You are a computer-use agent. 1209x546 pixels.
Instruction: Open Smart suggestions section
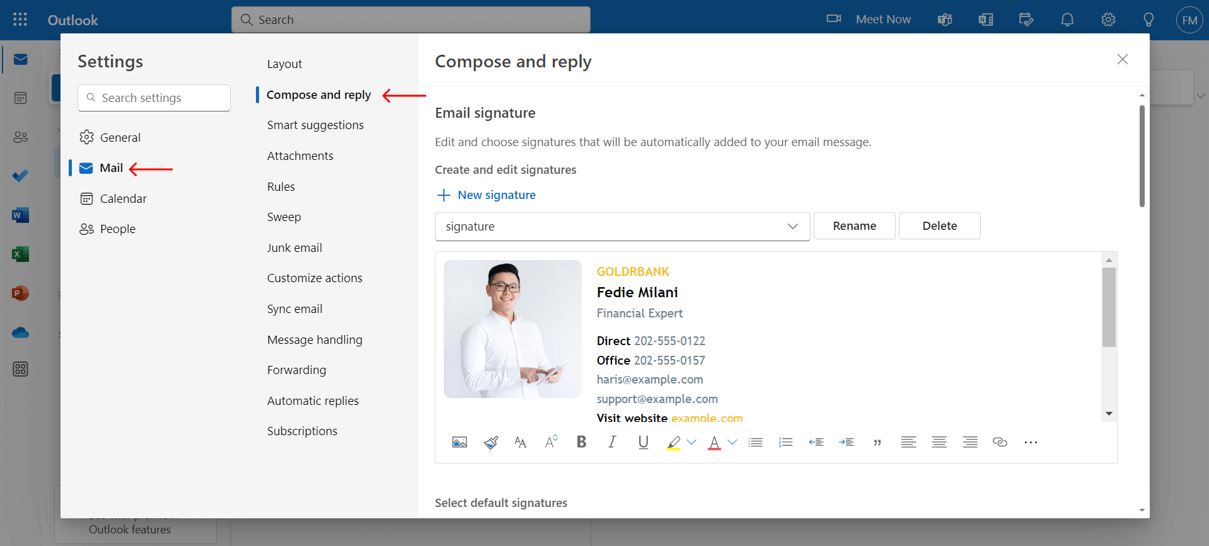(x=315, y=125)
